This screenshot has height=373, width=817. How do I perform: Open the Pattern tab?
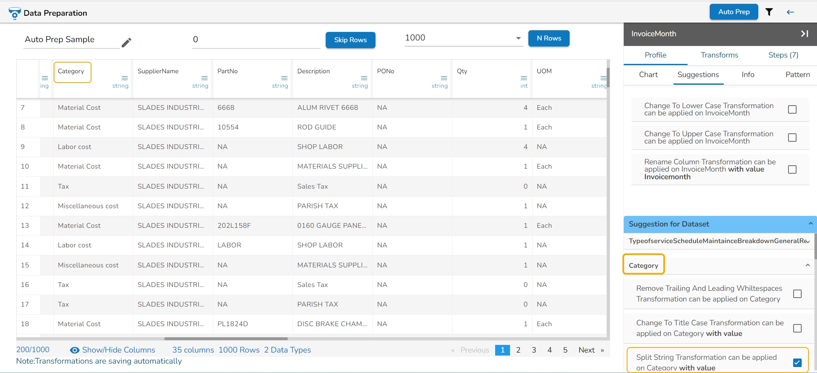797,75
